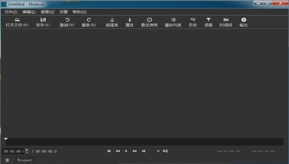Click the Redo (重做) toolbar icon

[x=89, y=22]
